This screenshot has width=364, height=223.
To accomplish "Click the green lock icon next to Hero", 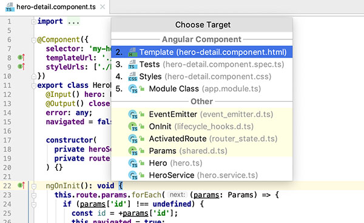I will [142, 163].
